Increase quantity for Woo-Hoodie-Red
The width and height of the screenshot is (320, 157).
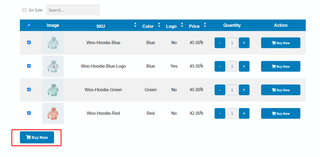(x=244, y=113)
